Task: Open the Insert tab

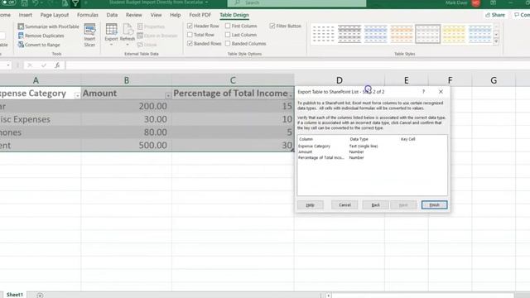Action: (x=26, y=15)
